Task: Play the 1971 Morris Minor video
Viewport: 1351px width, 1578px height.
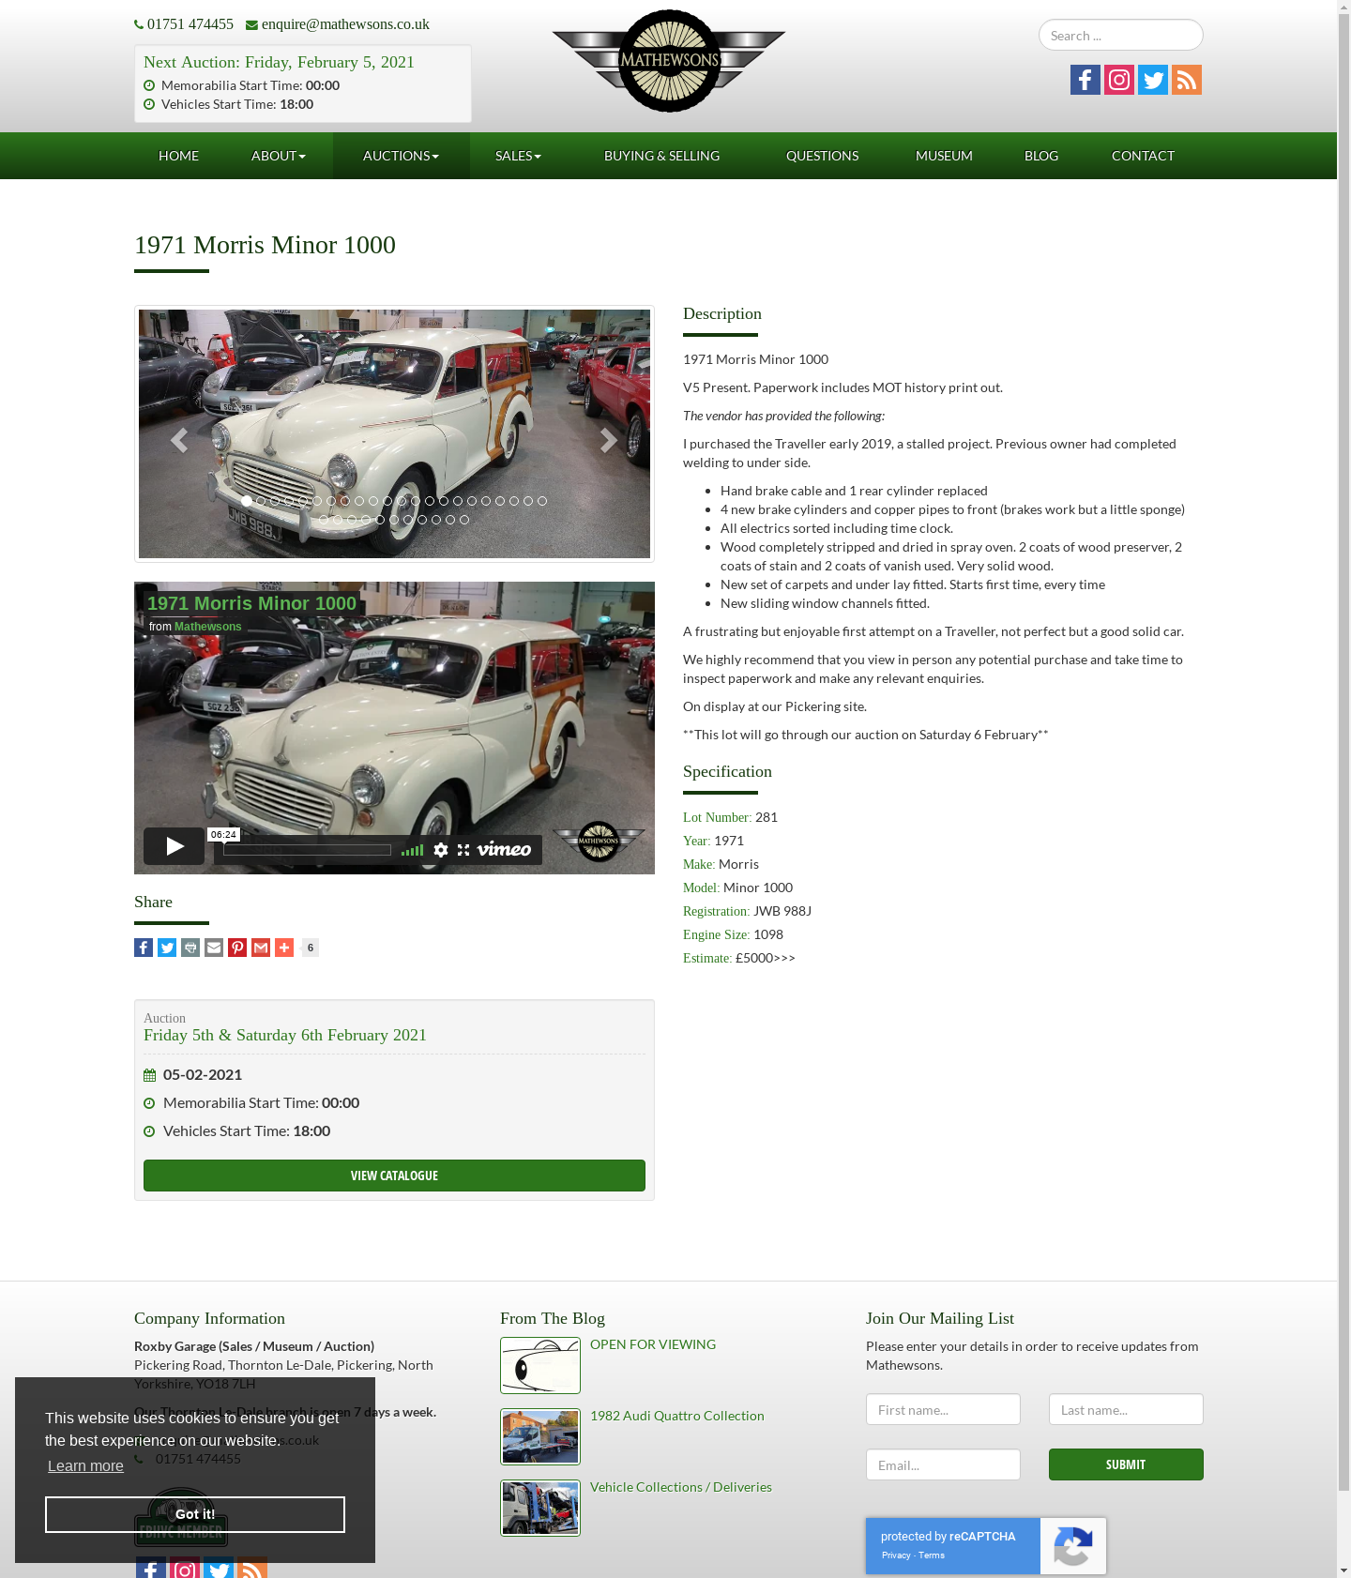Action: 175,846
